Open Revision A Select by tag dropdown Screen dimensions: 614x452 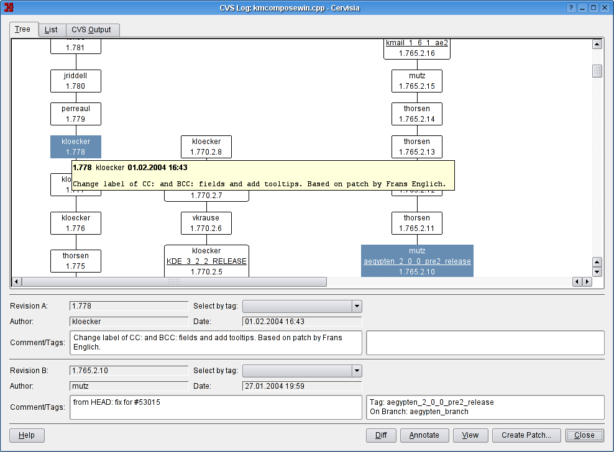tap(302, 306)
